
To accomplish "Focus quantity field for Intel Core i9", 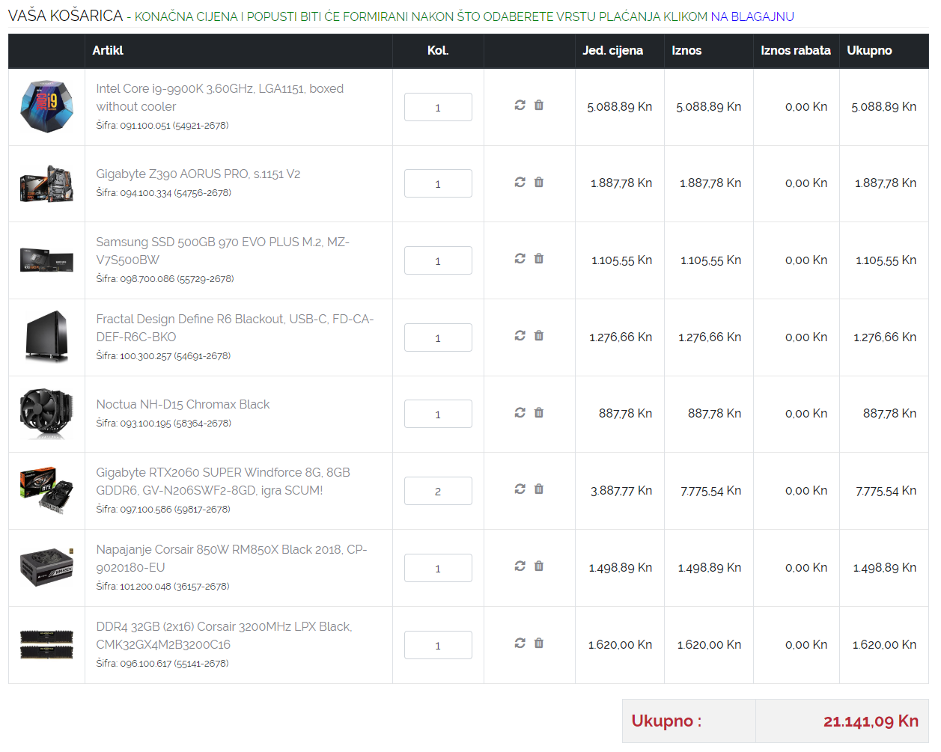I will [x=438, y=107].
